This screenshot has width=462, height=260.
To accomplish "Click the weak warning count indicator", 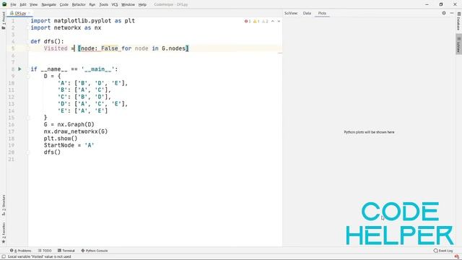I will pos(265,21).
